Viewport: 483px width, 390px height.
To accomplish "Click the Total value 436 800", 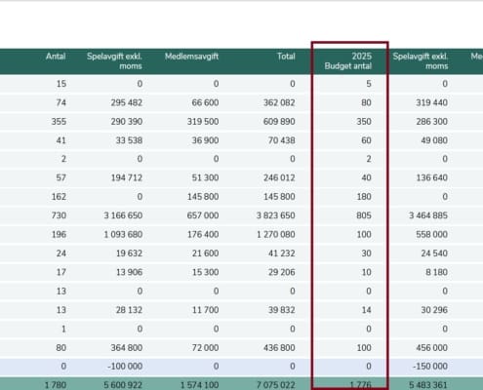I will [279, 348].
